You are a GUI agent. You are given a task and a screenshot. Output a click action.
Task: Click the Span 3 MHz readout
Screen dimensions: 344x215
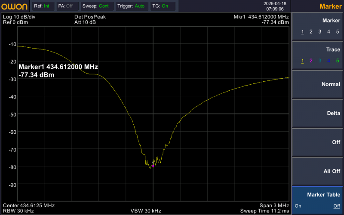coord(274,205)
